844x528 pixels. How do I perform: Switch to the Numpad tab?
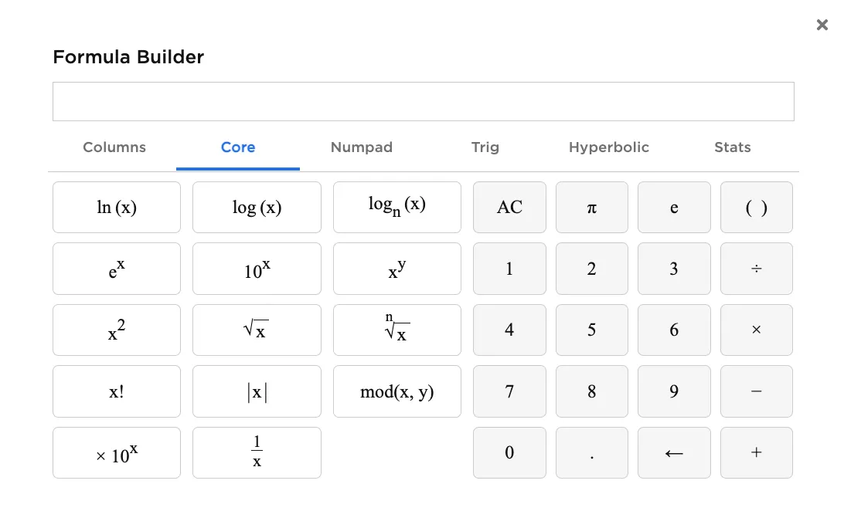click(362, 147)
